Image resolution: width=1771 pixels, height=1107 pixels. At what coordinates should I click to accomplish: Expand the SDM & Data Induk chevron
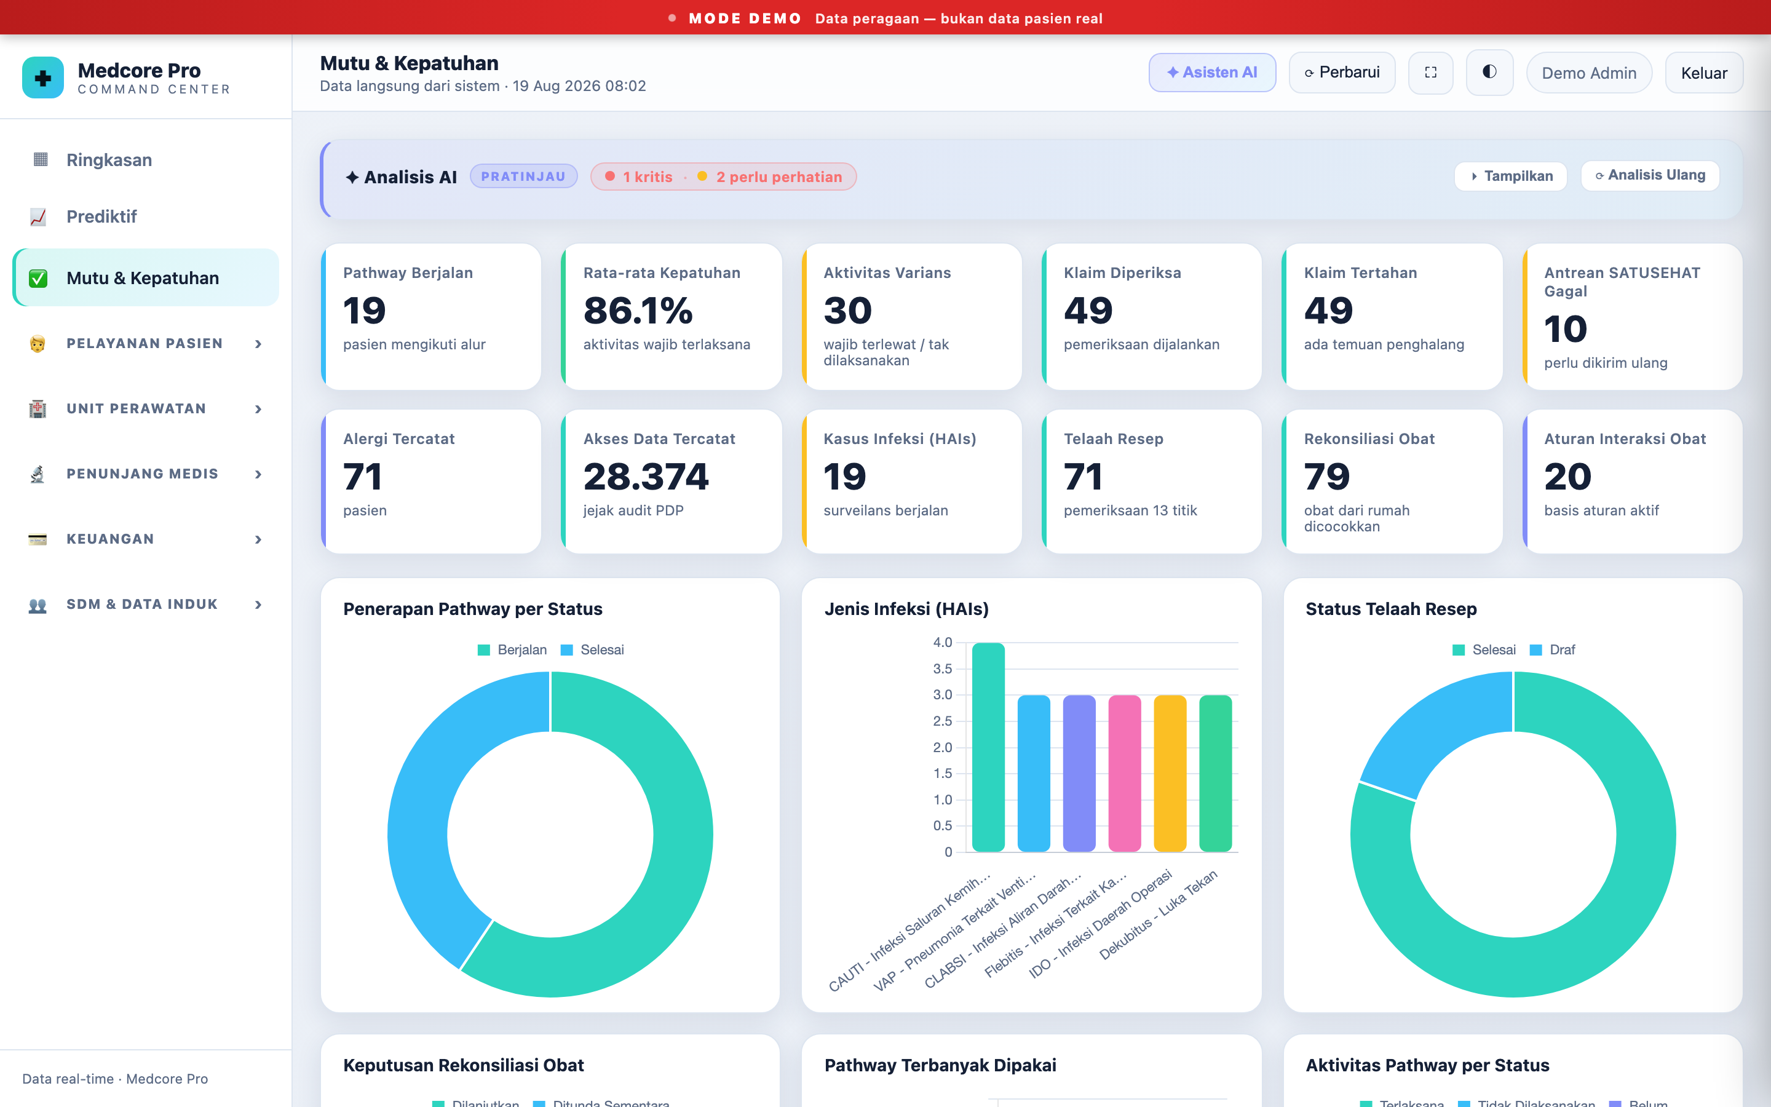pyautogui.click(x=258, y=605)
